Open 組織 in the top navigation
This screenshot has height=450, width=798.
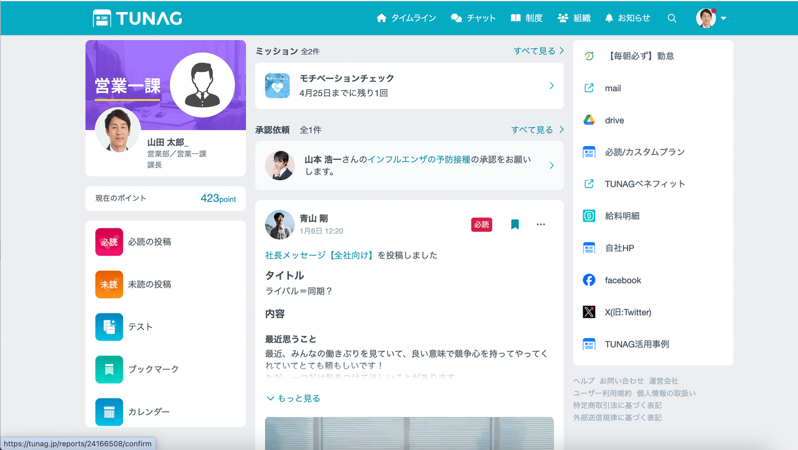click(x=574, y=18)
